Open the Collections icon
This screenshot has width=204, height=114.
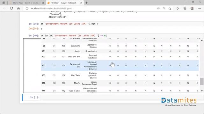point(185,9)
